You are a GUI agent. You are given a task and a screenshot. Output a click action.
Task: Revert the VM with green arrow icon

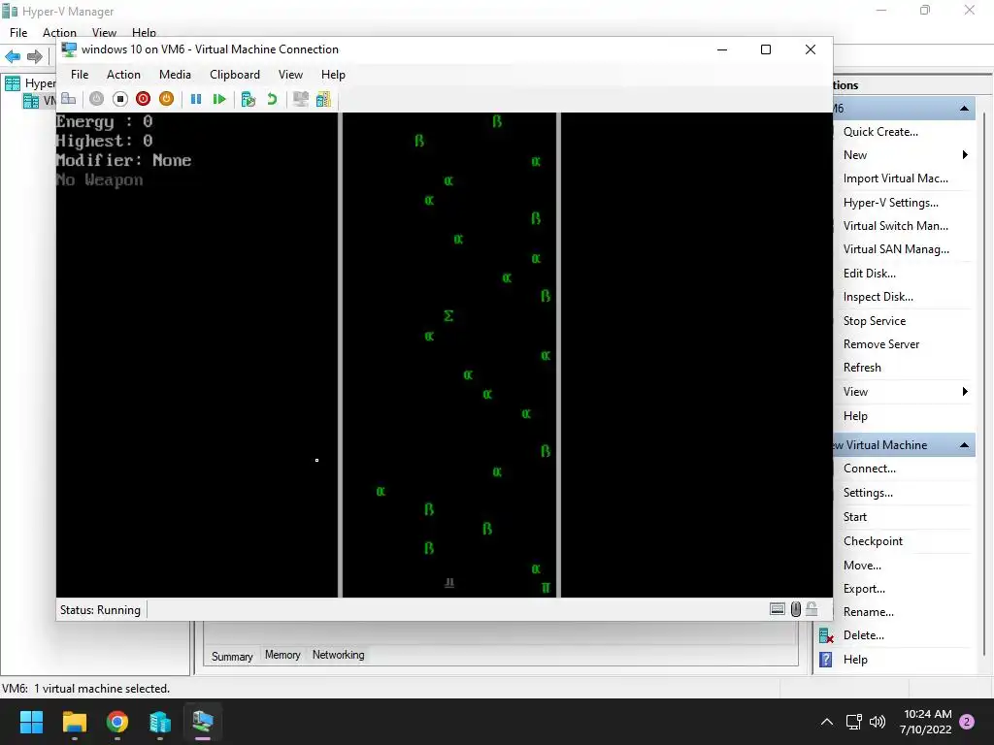point(272,99)
